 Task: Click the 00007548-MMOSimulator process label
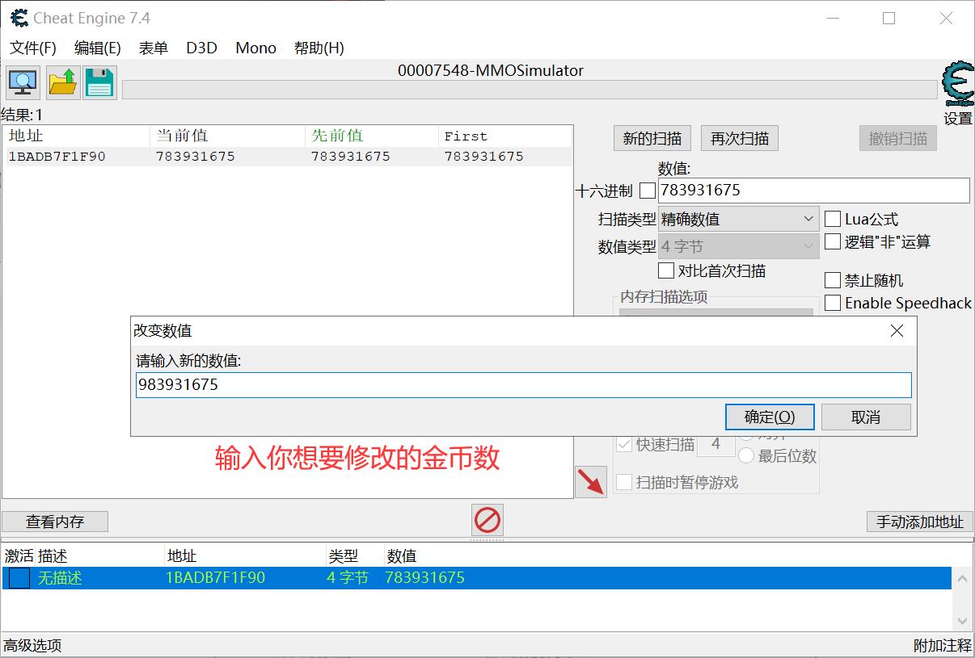490,70
